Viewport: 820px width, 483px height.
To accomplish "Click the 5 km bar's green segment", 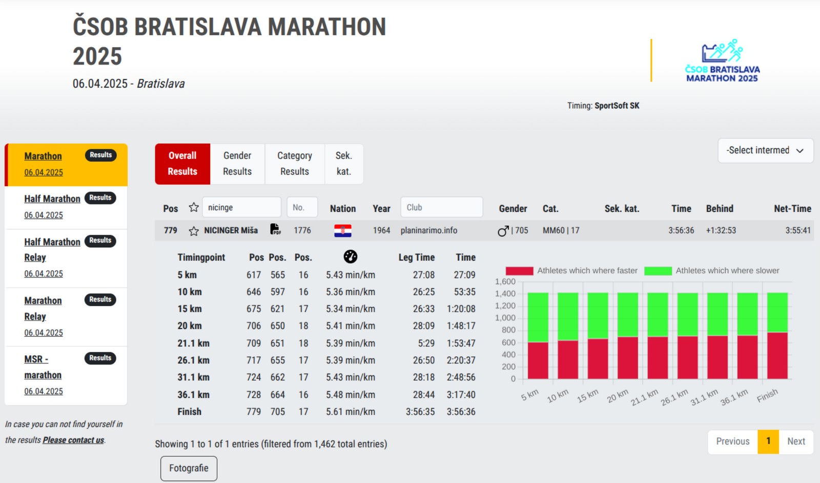I will (538, 317).
